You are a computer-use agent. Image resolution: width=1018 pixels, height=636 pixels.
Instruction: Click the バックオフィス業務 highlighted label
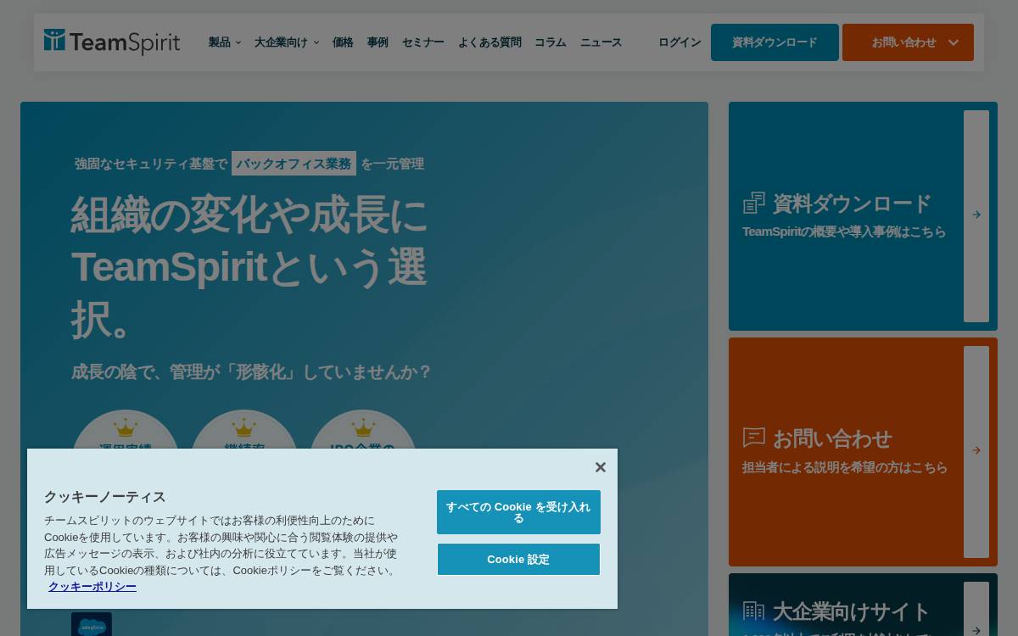click(294, 164)
